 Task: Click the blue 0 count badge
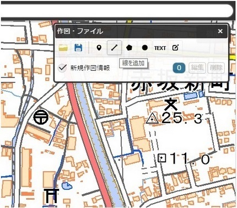[x=179, y=68]
